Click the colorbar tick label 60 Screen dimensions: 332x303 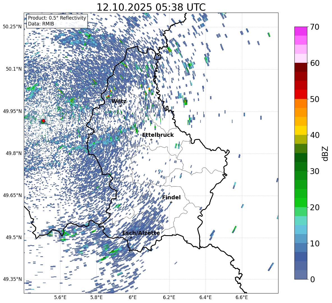(315, 63)
